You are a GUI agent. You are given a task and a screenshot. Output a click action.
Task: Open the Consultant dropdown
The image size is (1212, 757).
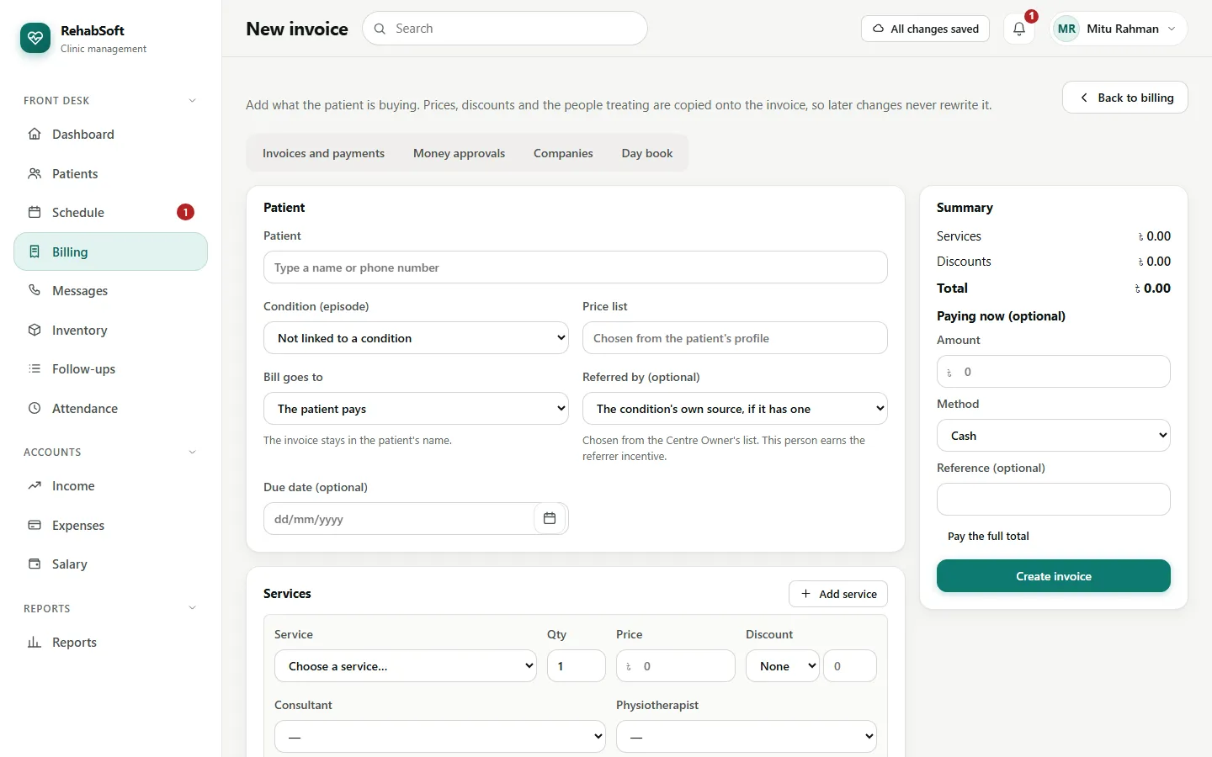click(440, 737)
